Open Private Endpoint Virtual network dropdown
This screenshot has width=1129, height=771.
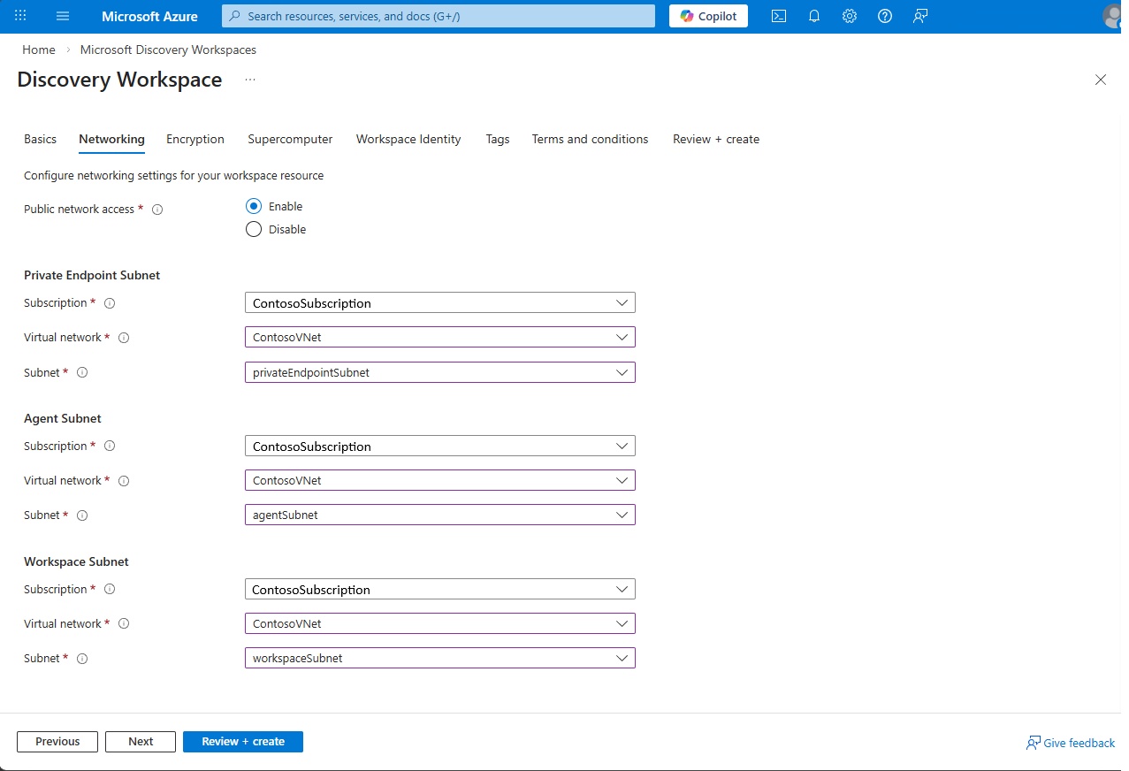tap(440, 337)
